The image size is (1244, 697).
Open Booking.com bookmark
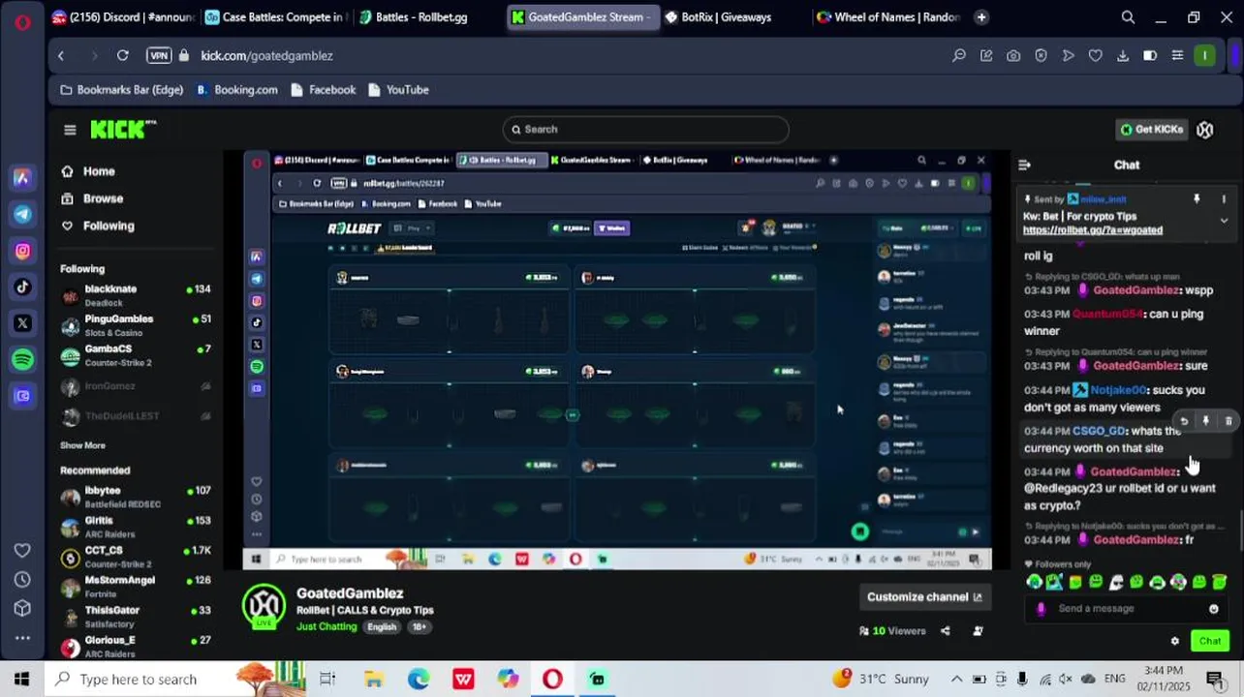[x=237, y=90]
